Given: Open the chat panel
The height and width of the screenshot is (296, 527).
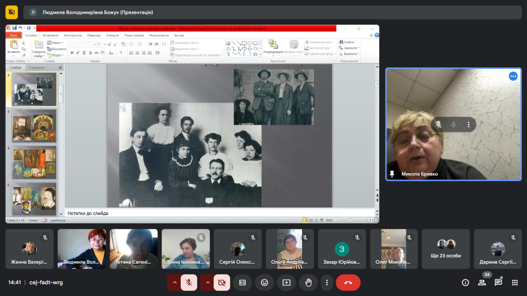Looking at the screenshot, I should click(498, 282).
